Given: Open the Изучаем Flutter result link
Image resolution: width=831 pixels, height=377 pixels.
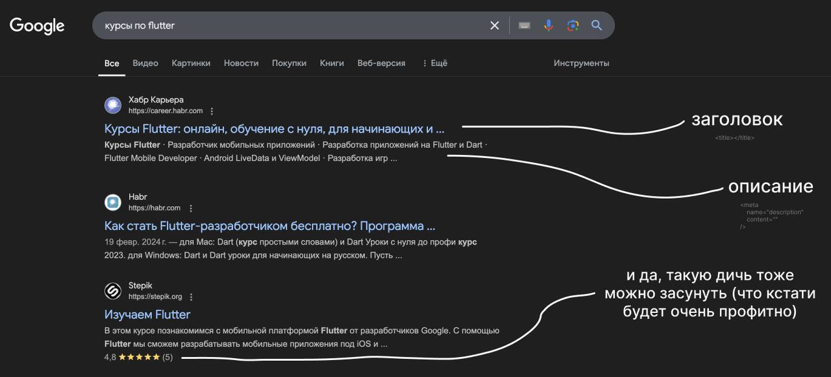Looking at the screenshot, I should (x=147, y=314).
